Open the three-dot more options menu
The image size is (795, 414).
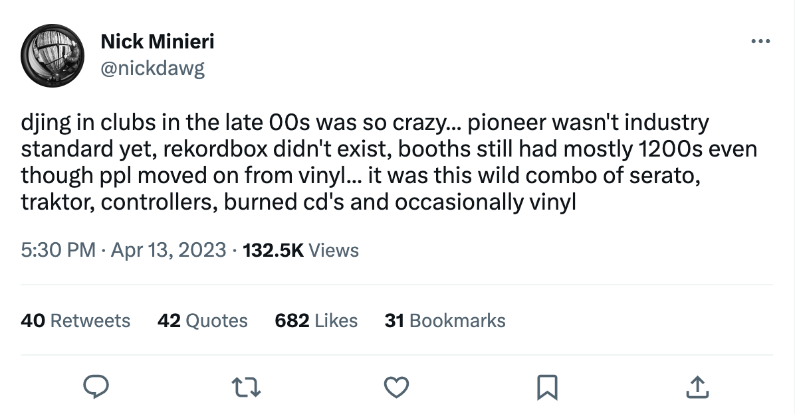pyautogui.click(x=760, y=42)
